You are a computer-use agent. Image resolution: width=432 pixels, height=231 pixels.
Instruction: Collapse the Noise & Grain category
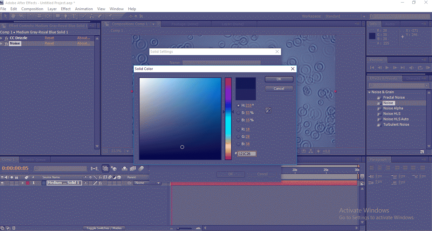coord(369,92)
